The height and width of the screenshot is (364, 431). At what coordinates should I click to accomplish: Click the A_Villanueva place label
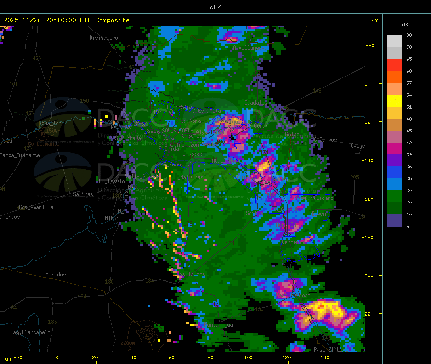(250, 48)
